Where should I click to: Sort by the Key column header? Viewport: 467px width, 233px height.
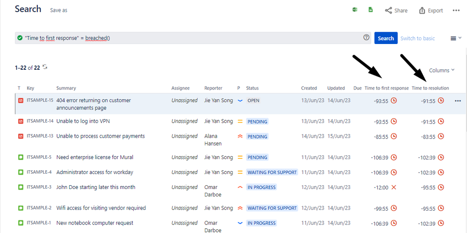click(30, 88)
